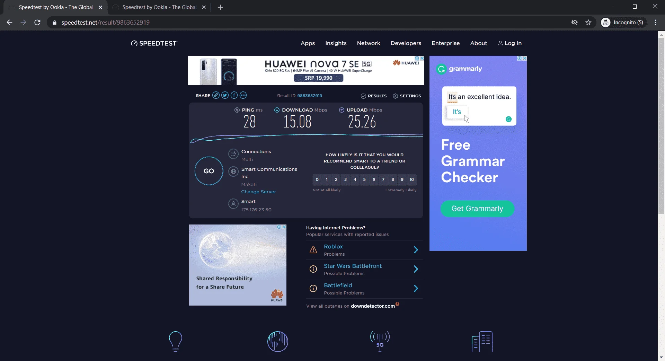Click the Results checkmark icon
This screenshot has height=361, width=665.
363,96
